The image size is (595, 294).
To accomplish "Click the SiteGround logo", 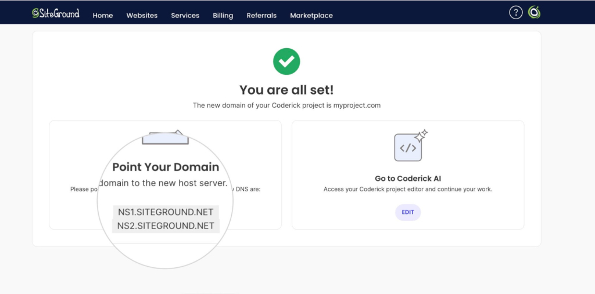I will 56,13.
